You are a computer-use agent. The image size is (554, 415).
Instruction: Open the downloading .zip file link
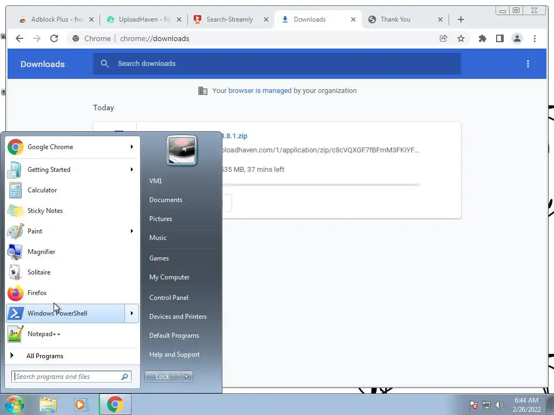(x=234, y=136)
